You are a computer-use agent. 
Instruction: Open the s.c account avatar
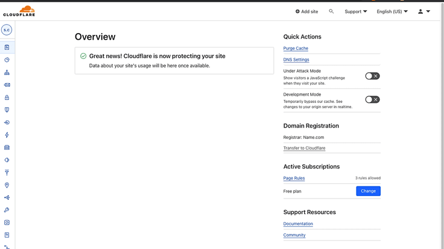pyautogui.click(x=7, y=29)
